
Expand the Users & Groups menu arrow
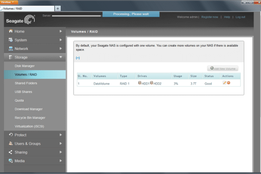point(61,144)
